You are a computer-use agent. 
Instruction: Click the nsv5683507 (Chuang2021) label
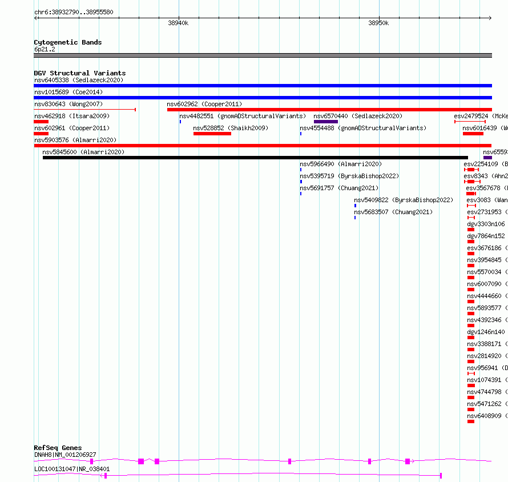click(x=393, y=212)
